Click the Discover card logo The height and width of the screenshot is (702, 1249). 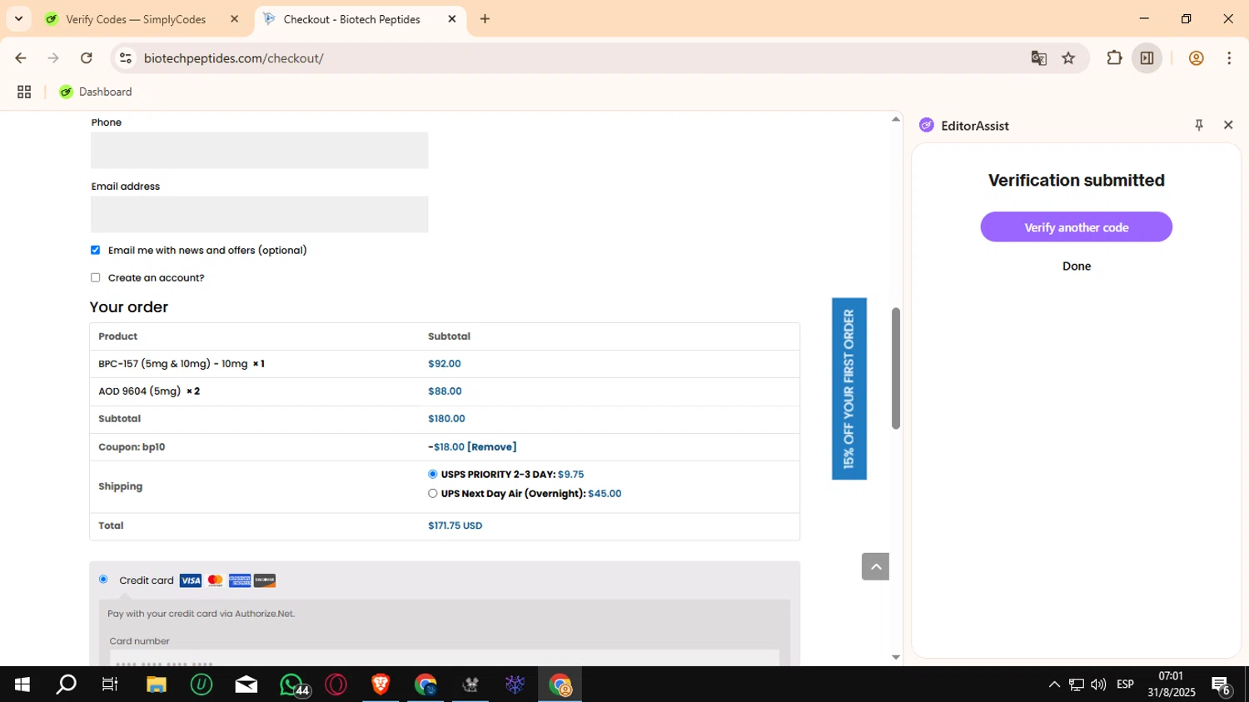(265, 580)
